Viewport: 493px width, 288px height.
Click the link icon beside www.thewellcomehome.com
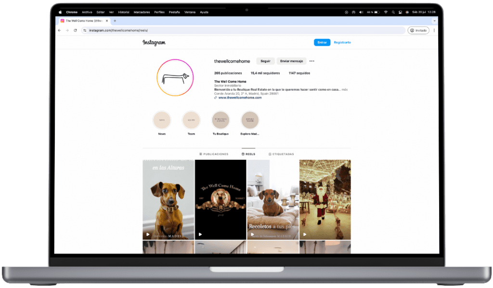[216, 98]
